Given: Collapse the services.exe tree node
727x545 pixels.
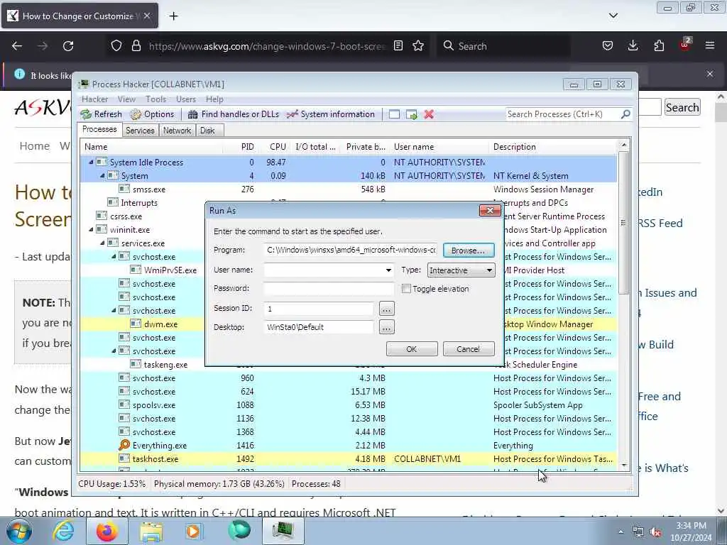Looking at the screenshot, I should (x=102, y=243).
